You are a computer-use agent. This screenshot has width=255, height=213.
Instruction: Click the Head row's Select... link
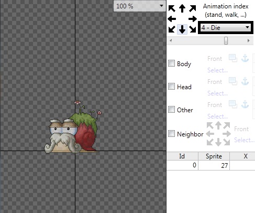(217, 93)
